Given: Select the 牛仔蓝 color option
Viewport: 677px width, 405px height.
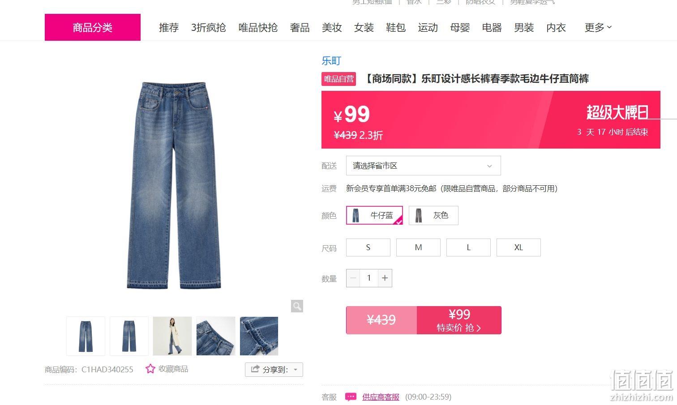Looking at the screenshot, I should click(374, 215).
